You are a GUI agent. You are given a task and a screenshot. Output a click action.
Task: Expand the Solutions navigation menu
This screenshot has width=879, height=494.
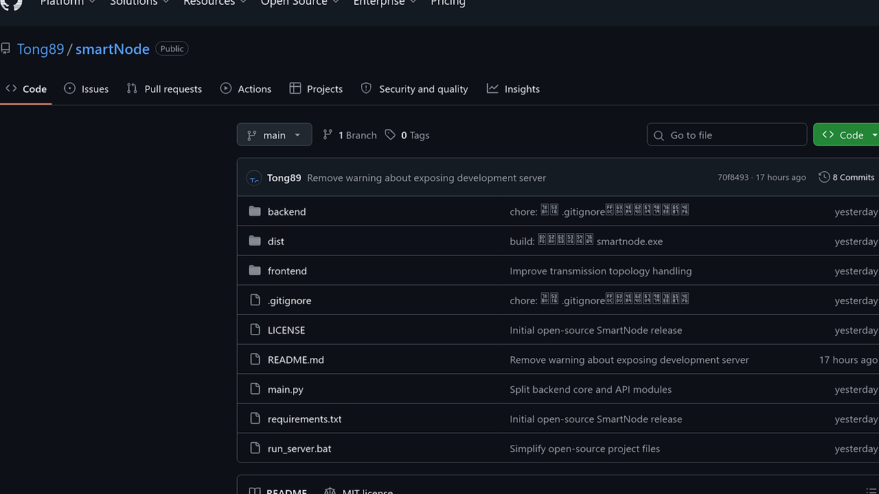[139, 2]
